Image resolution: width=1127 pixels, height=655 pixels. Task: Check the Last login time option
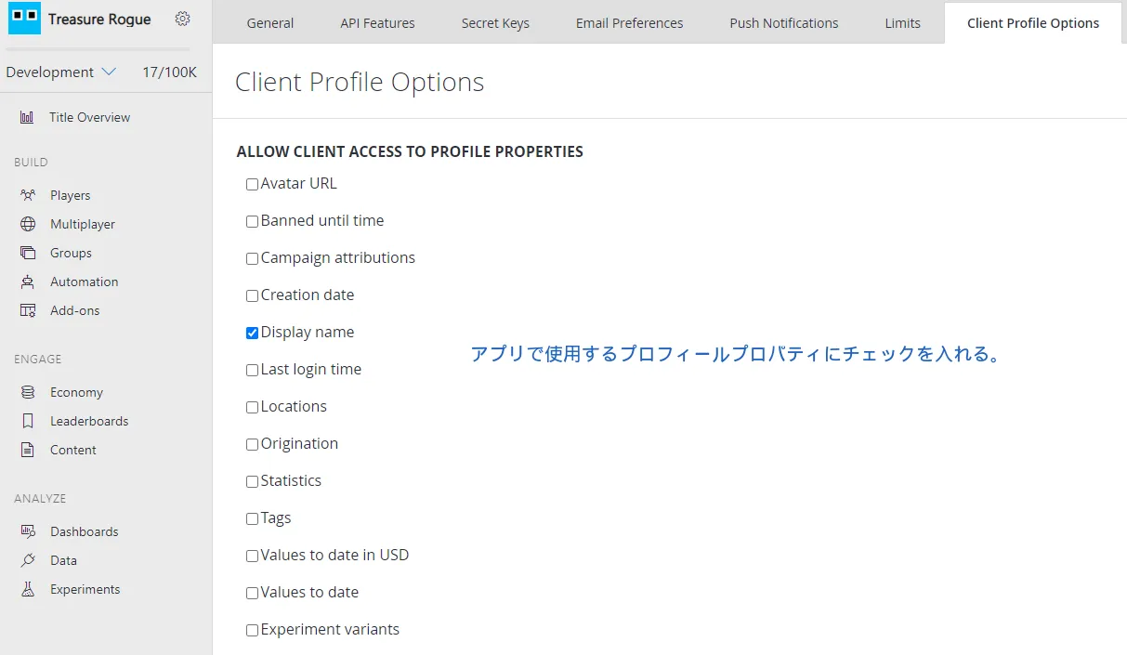(x=252, y=370)
